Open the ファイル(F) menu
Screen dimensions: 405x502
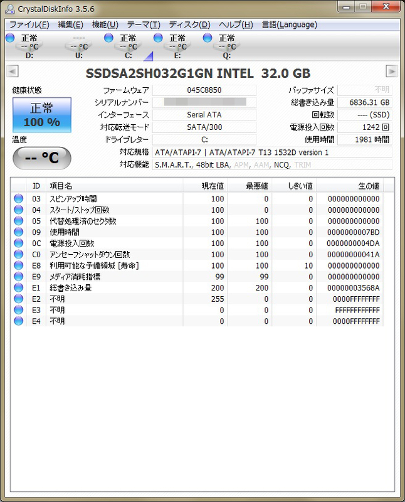click(29, 24)
